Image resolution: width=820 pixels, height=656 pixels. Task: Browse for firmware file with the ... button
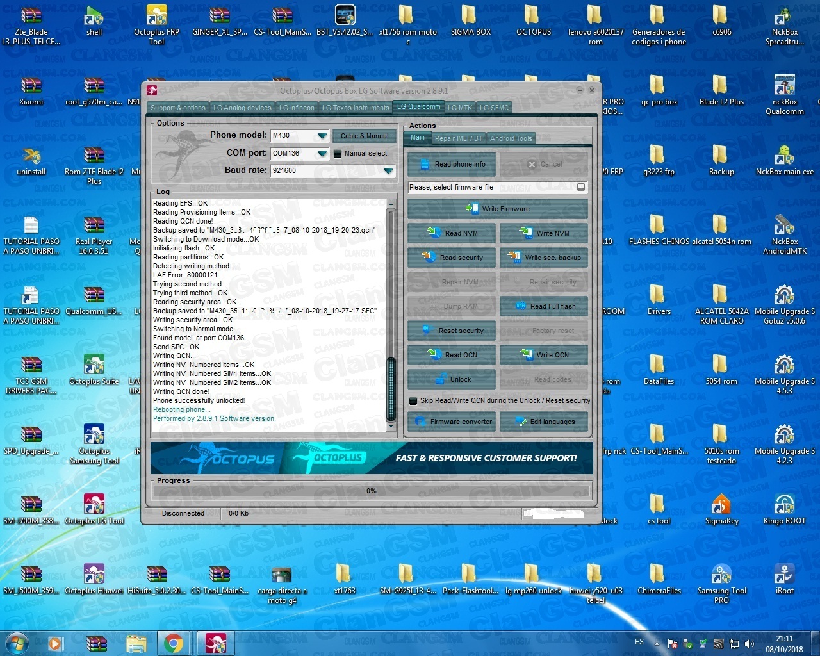click(581, 187)
